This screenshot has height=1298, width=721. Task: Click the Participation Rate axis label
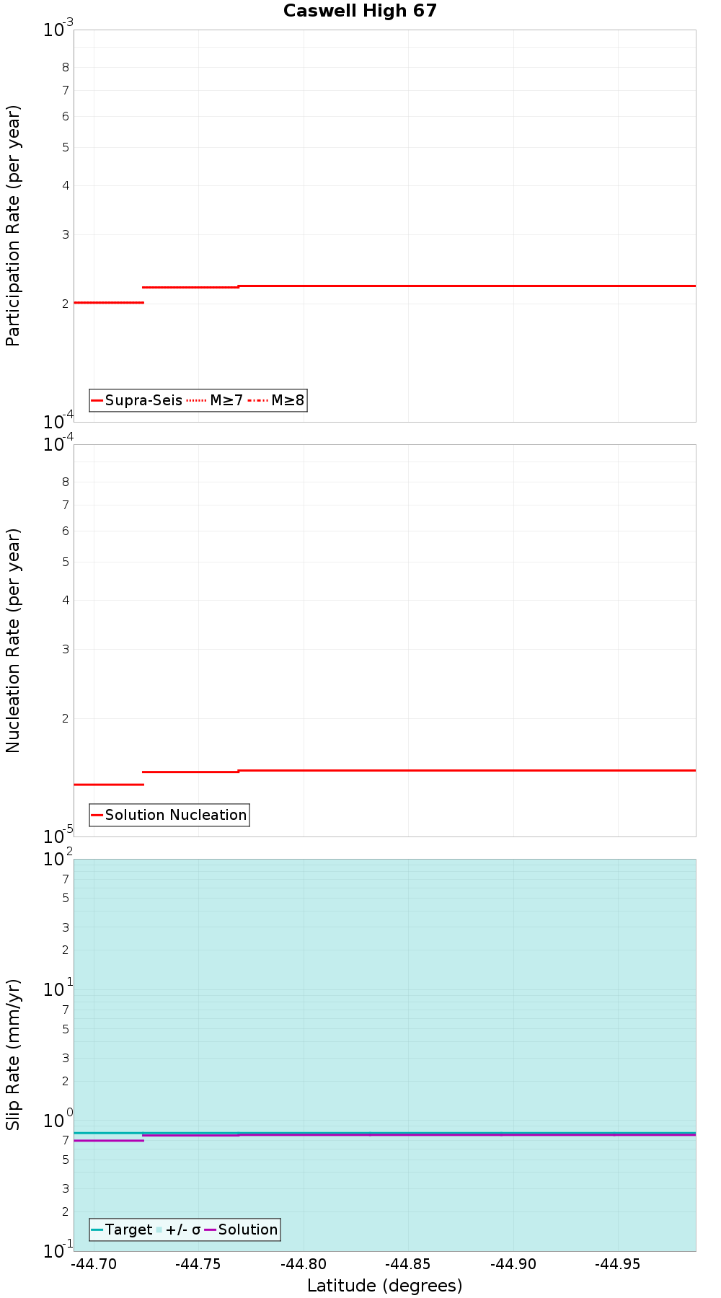(13, 226)
